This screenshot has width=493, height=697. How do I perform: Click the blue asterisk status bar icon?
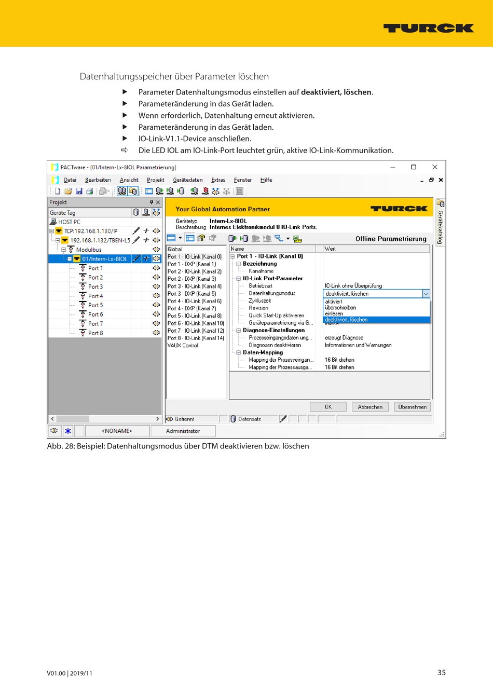pyautogui.click(x=68, y=431)
